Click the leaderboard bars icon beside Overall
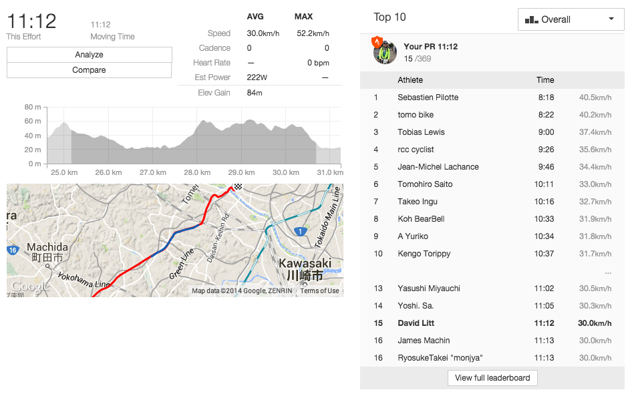Image resolution: width=632 pixels, height=396 pixels. pyautogui.click(x=532, y=19)
